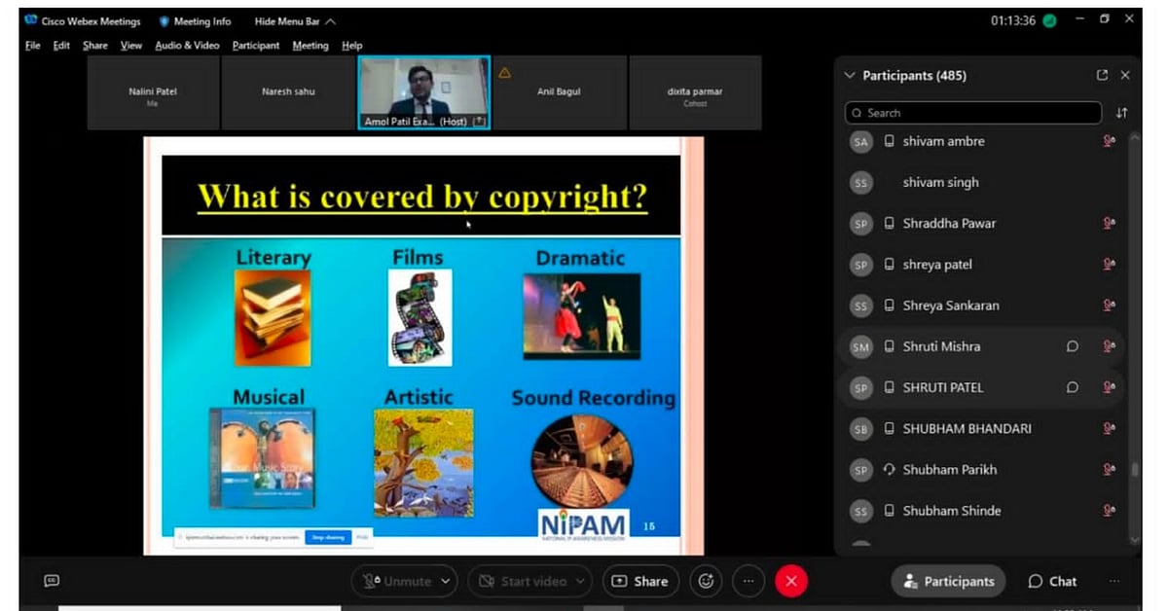Open more options ellipsis beside the reactions icon
The width and height of the screenshot is (1168, 611).
tap(748, 581)
